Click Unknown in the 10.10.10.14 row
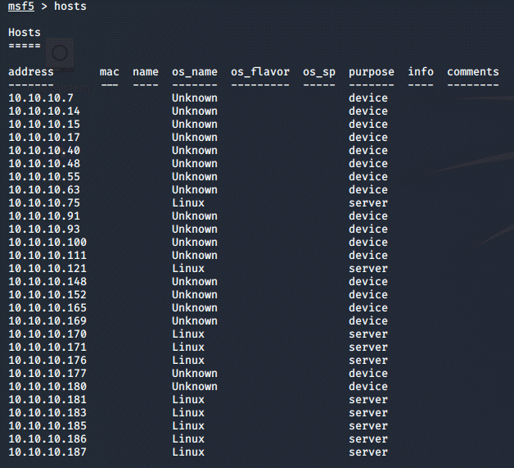514x468 pixels. [195, 111]
